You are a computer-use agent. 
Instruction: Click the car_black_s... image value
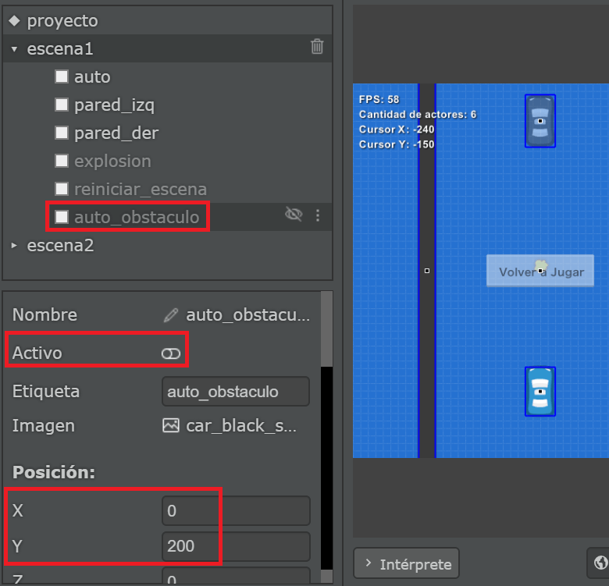coord(240,426)
